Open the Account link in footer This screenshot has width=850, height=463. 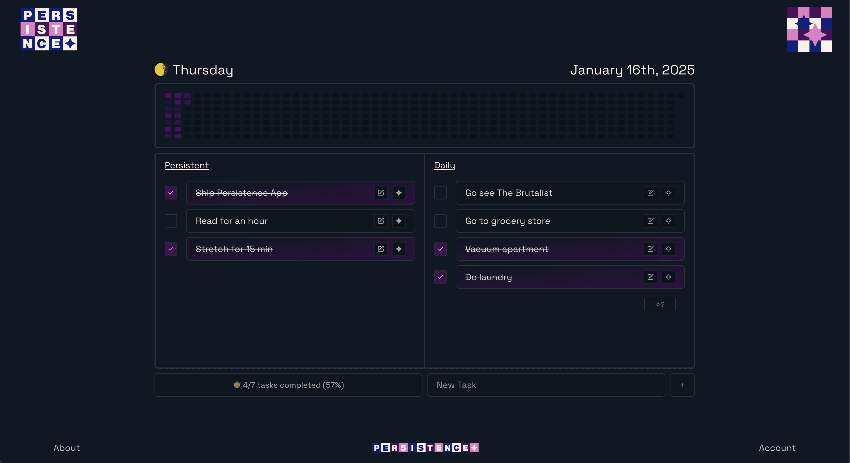[x=777, y=448]
